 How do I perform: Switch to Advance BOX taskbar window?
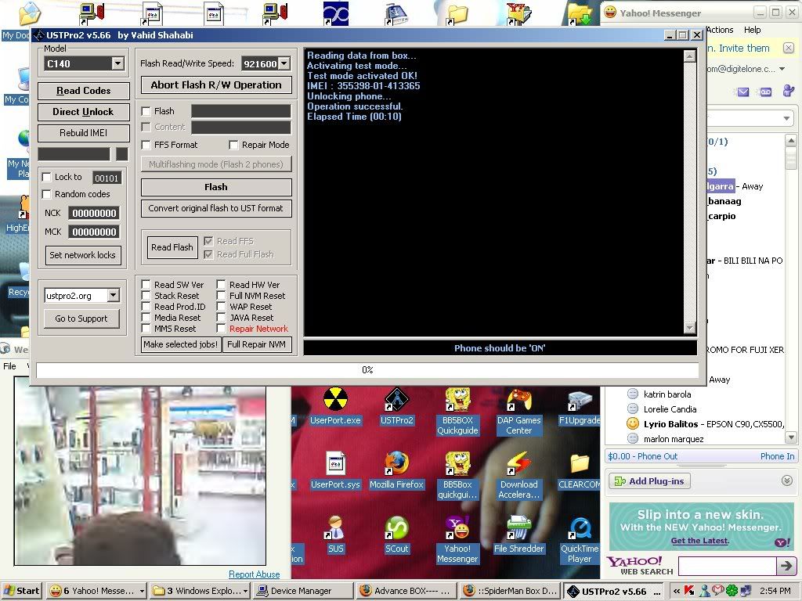pyautogui.click(x=407, y=591)
